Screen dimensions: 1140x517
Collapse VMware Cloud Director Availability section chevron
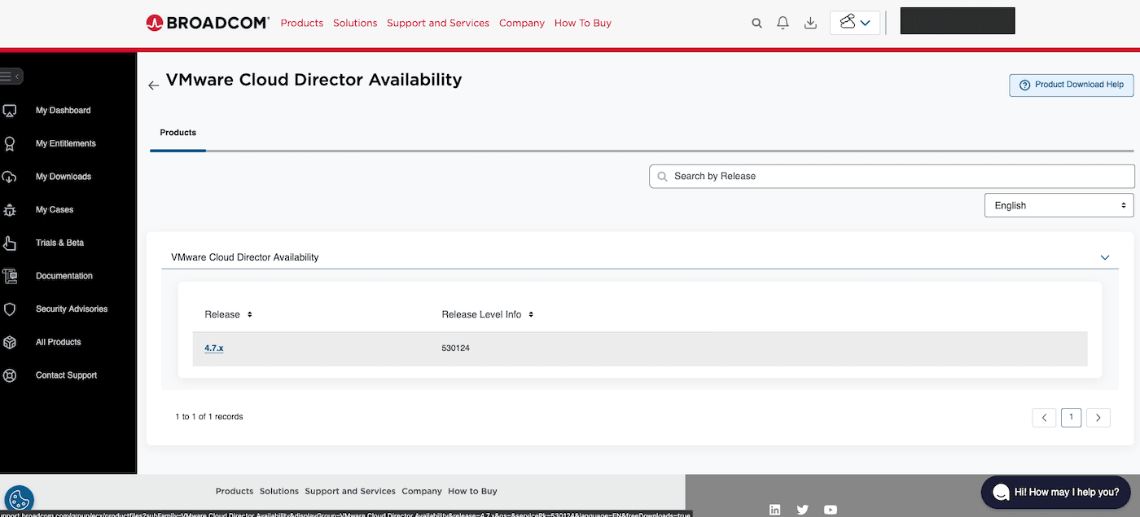click(1105, 257)
